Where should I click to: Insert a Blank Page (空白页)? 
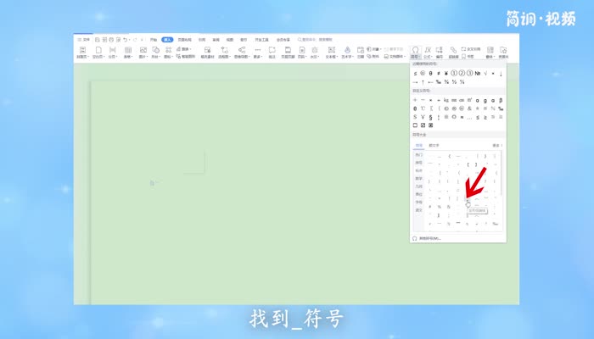pos(98,53)
